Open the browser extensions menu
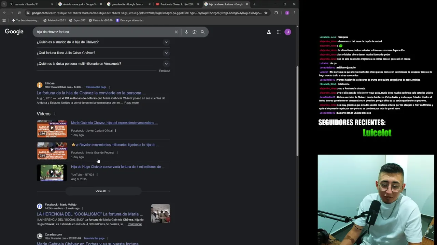This screenshot has width=437, height=245. (x=276, y=13)
